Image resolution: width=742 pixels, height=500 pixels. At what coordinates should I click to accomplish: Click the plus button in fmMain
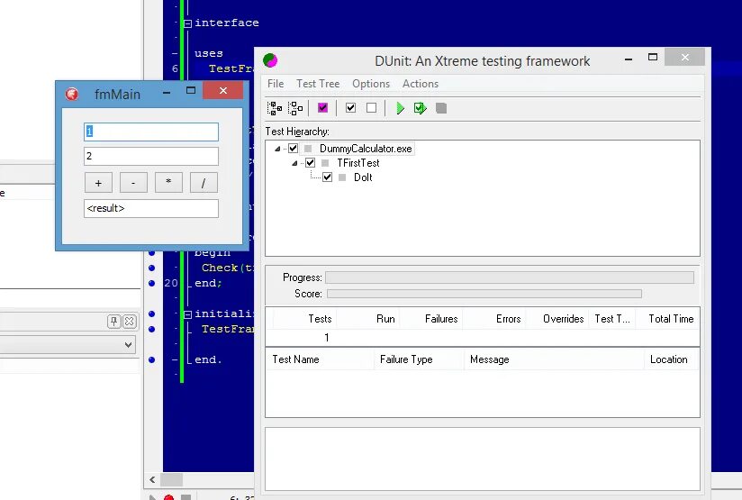click(x=98, y=183)
